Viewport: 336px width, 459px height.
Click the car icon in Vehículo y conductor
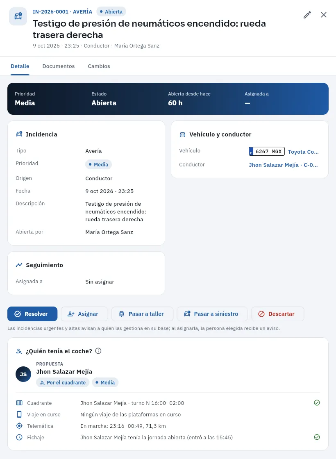(183, 134)
